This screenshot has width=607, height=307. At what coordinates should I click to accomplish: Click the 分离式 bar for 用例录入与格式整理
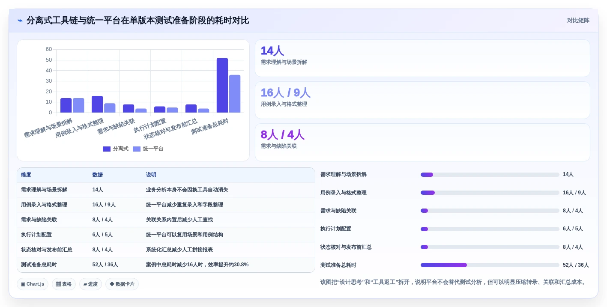[97, 104]
